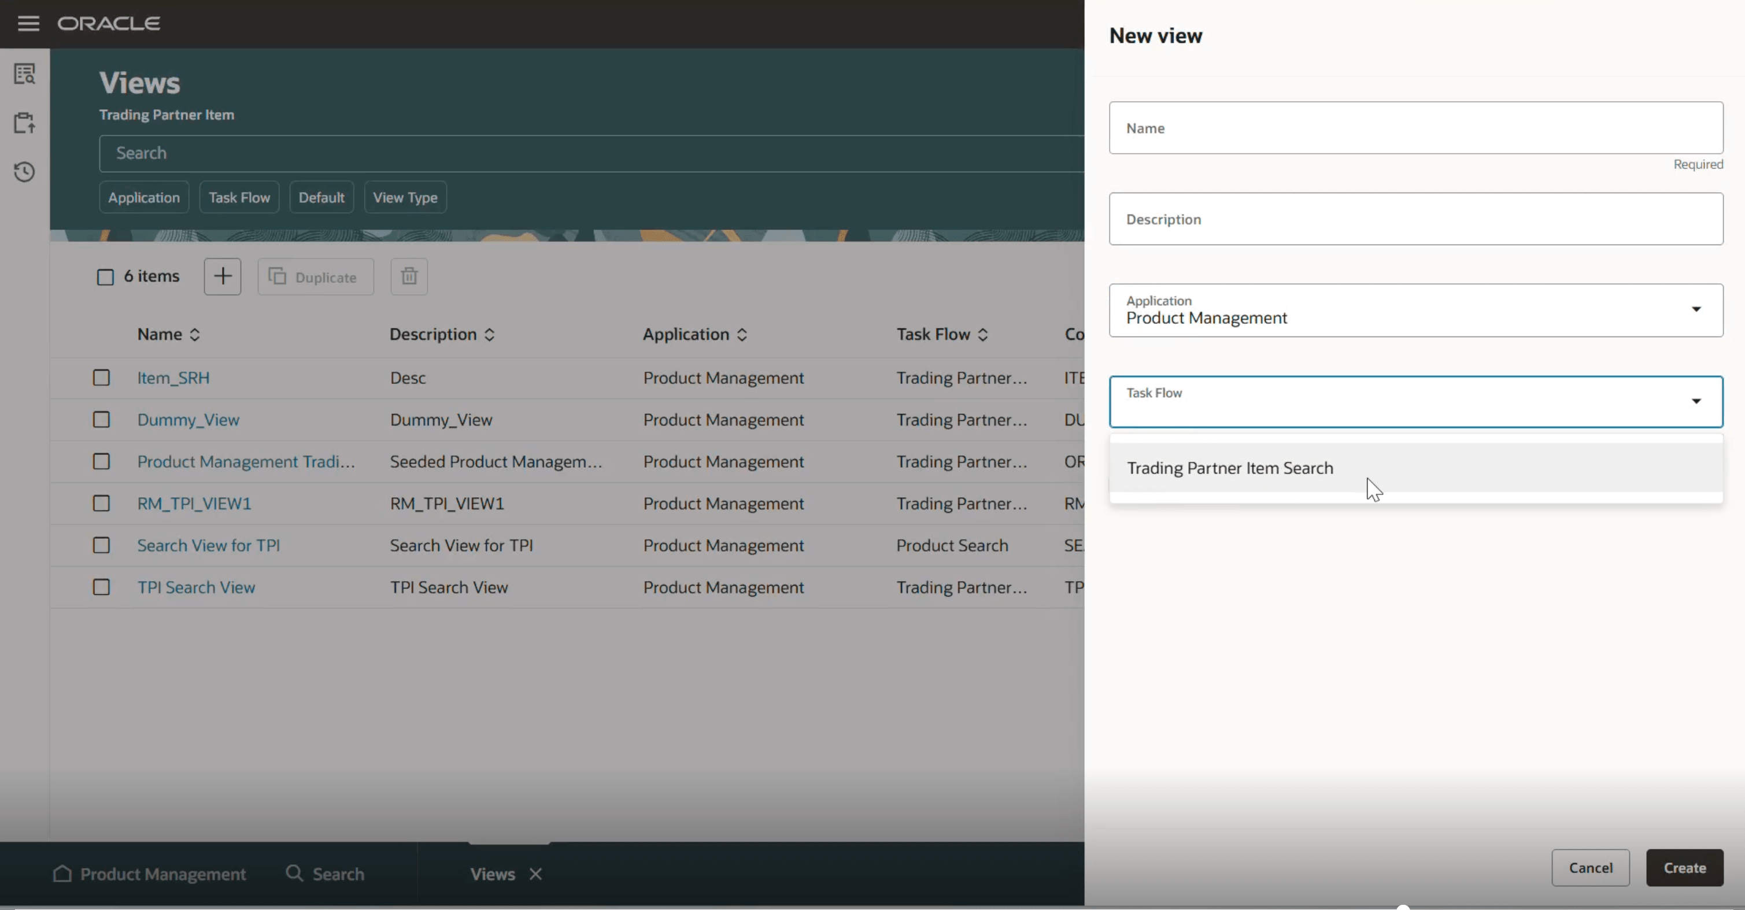
Task: Open the history clock sidebar icon
Action: coord(24,172)
